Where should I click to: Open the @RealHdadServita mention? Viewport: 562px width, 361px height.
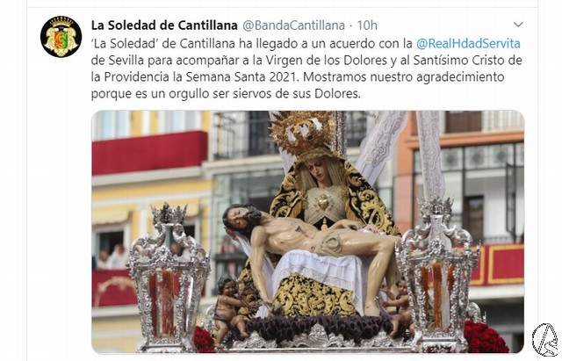pyautogui.click(x=468, y=43)
